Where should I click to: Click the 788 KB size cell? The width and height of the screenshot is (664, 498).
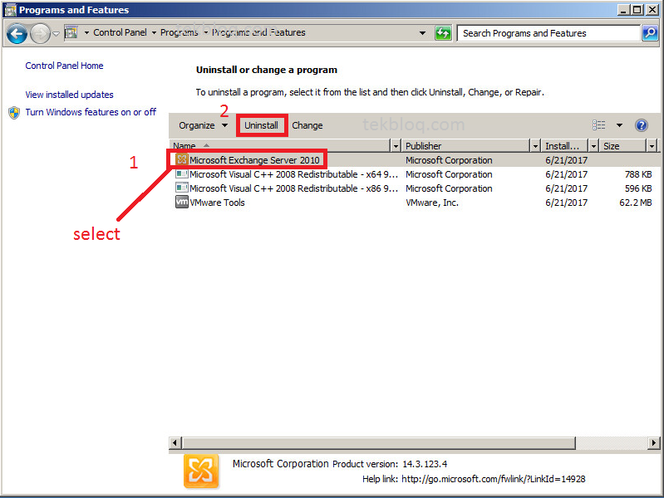638,174
